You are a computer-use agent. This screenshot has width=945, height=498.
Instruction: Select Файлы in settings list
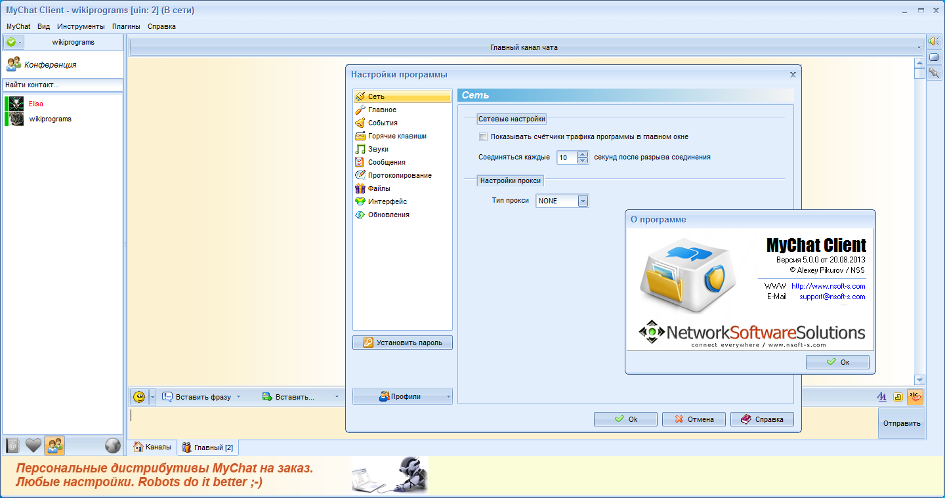click(x=402, y=188)
